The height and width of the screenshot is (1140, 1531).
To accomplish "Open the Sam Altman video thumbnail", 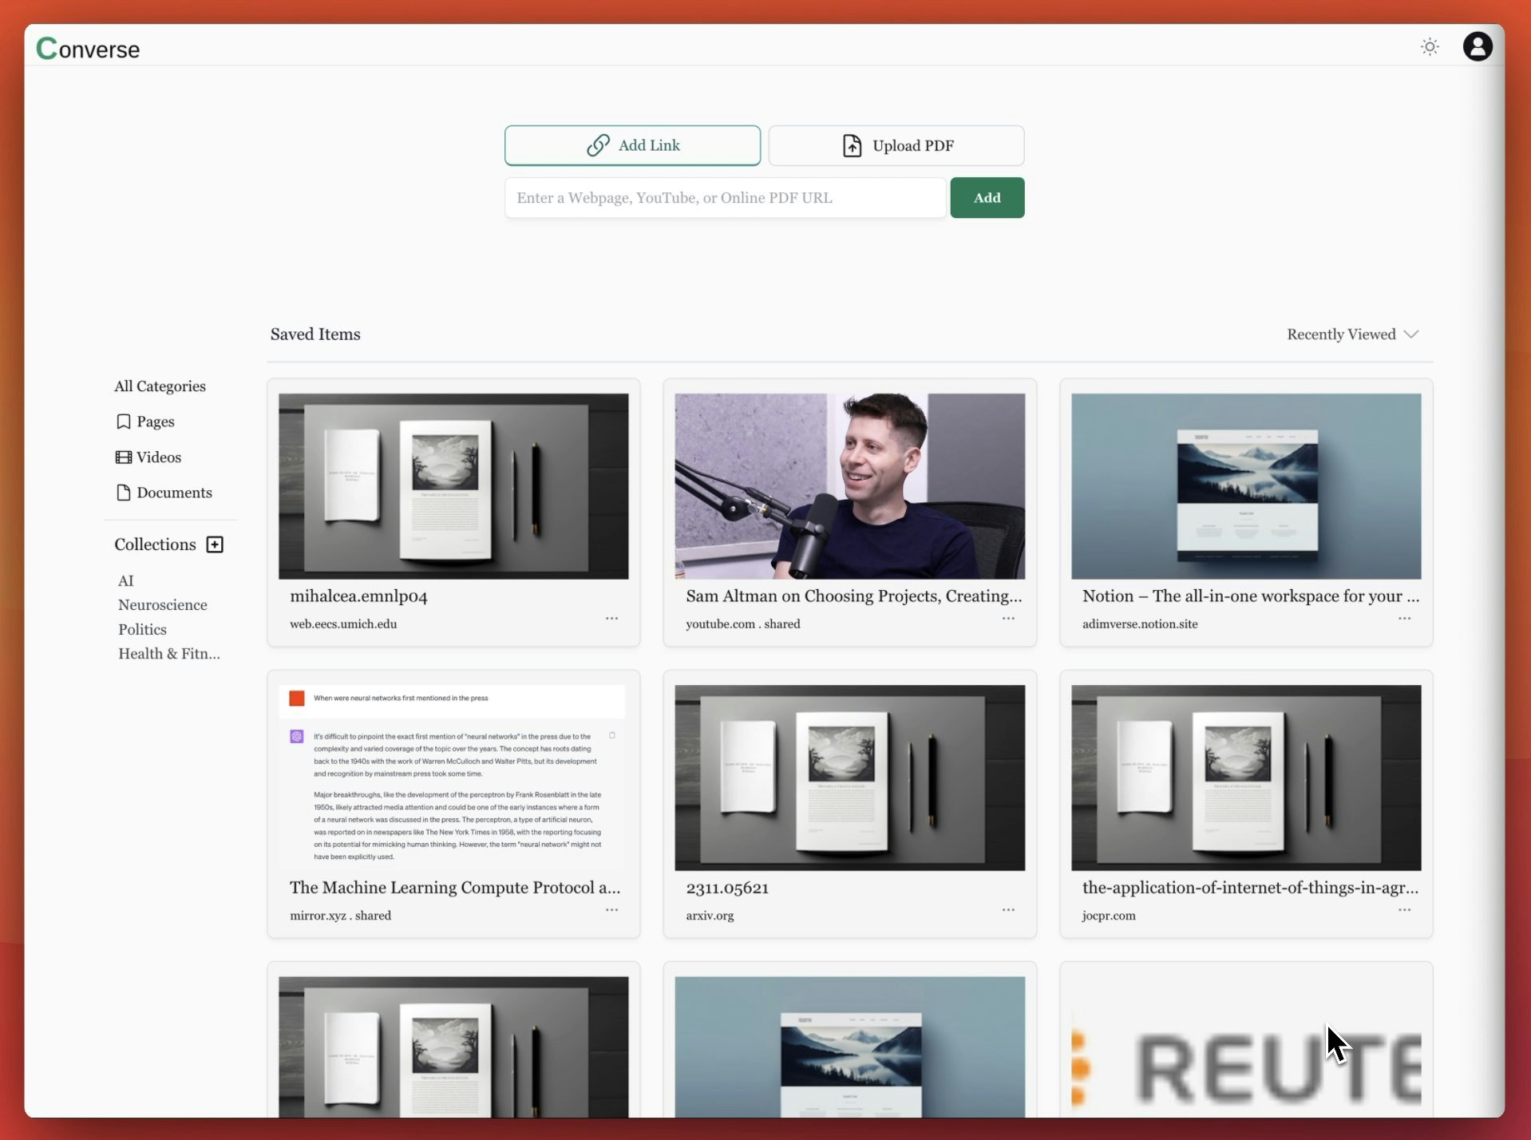I will [x=849, y=486].
